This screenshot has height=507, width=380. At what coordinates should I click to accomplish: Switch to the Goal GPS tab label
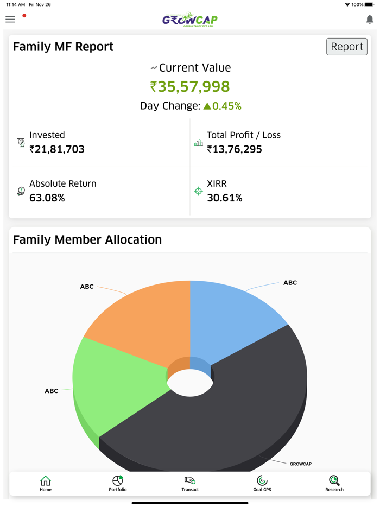(262, 489)
